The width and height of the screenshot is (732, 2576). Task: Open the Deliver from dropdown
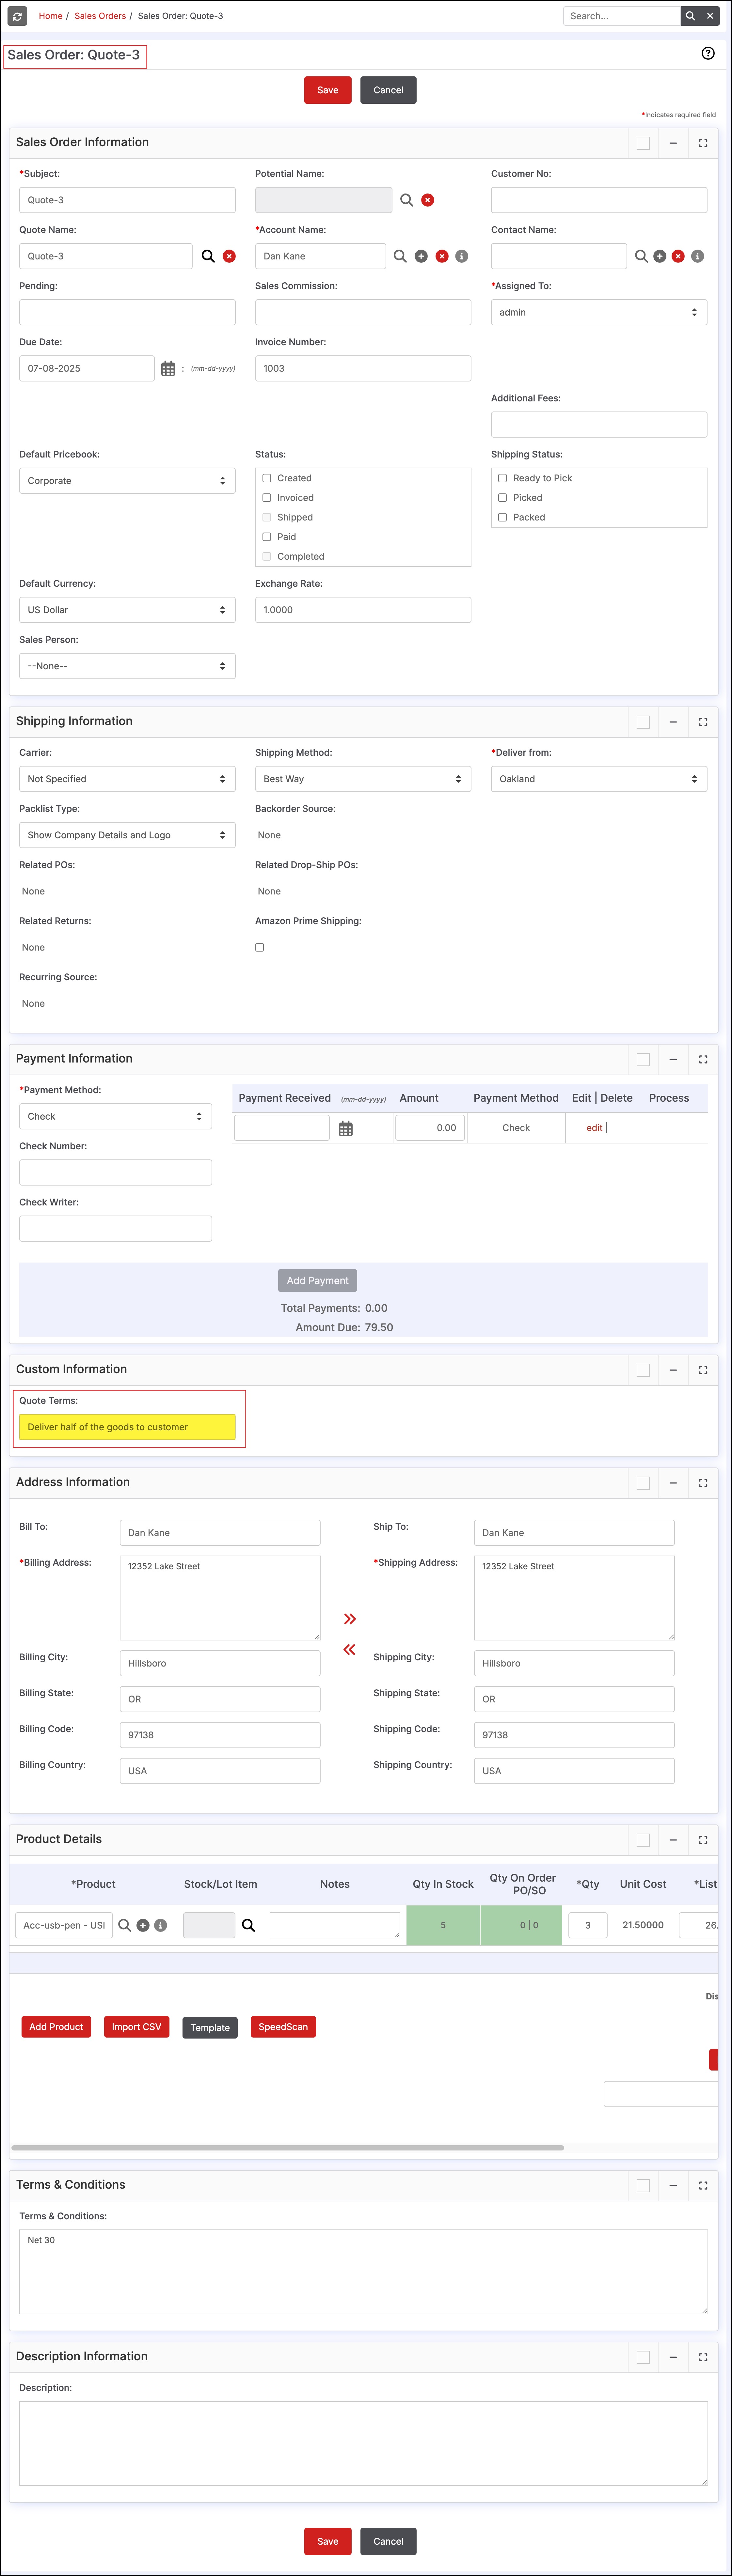tap(599, 779)
